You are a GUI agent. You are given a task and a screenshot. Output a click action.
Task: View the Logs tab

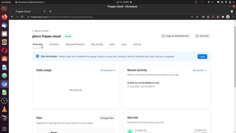tap(124, 44)
